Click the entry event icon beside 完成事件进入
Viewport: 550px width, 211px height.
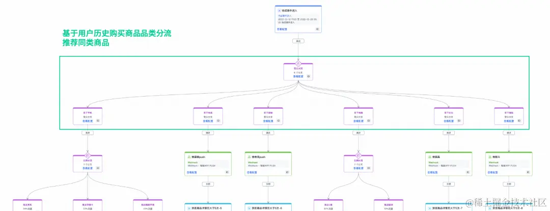pyautogui.click(x=279, y=11)
